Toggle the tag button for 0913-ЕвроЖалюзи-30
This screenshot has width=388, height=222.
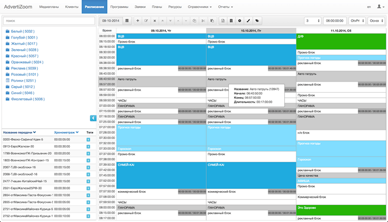[88, 146]
